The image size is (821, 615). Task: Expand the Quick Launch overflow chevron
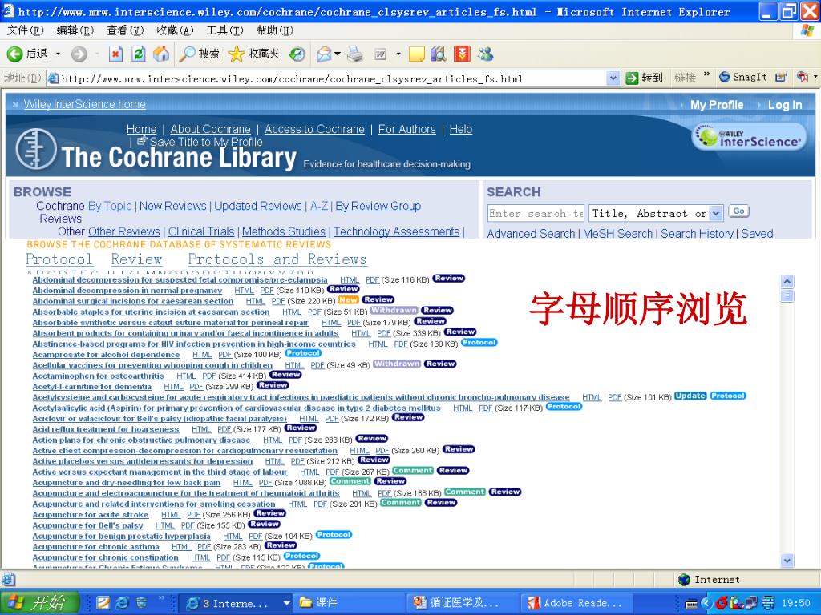click(x=161, y=597)
